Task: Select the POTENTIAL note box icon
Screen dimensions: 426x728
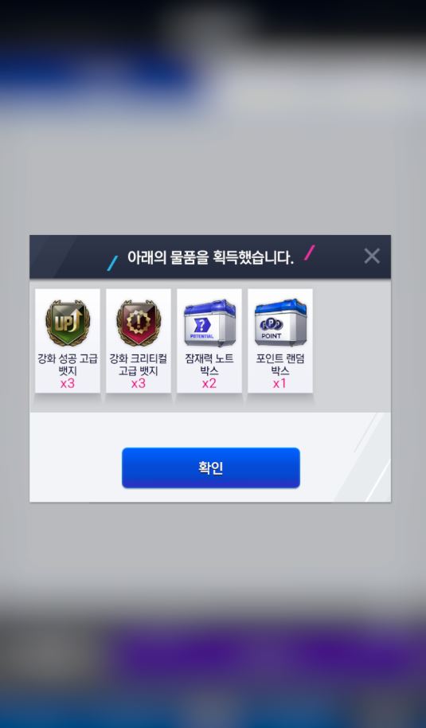Action: click(x=209, y=323)
